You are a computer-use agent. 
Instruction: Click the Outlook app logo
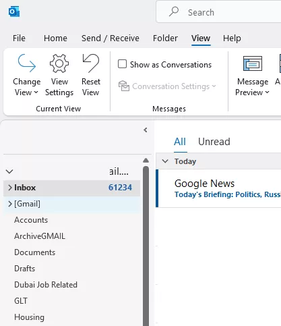pyautogui.click(x=14, y=11)
